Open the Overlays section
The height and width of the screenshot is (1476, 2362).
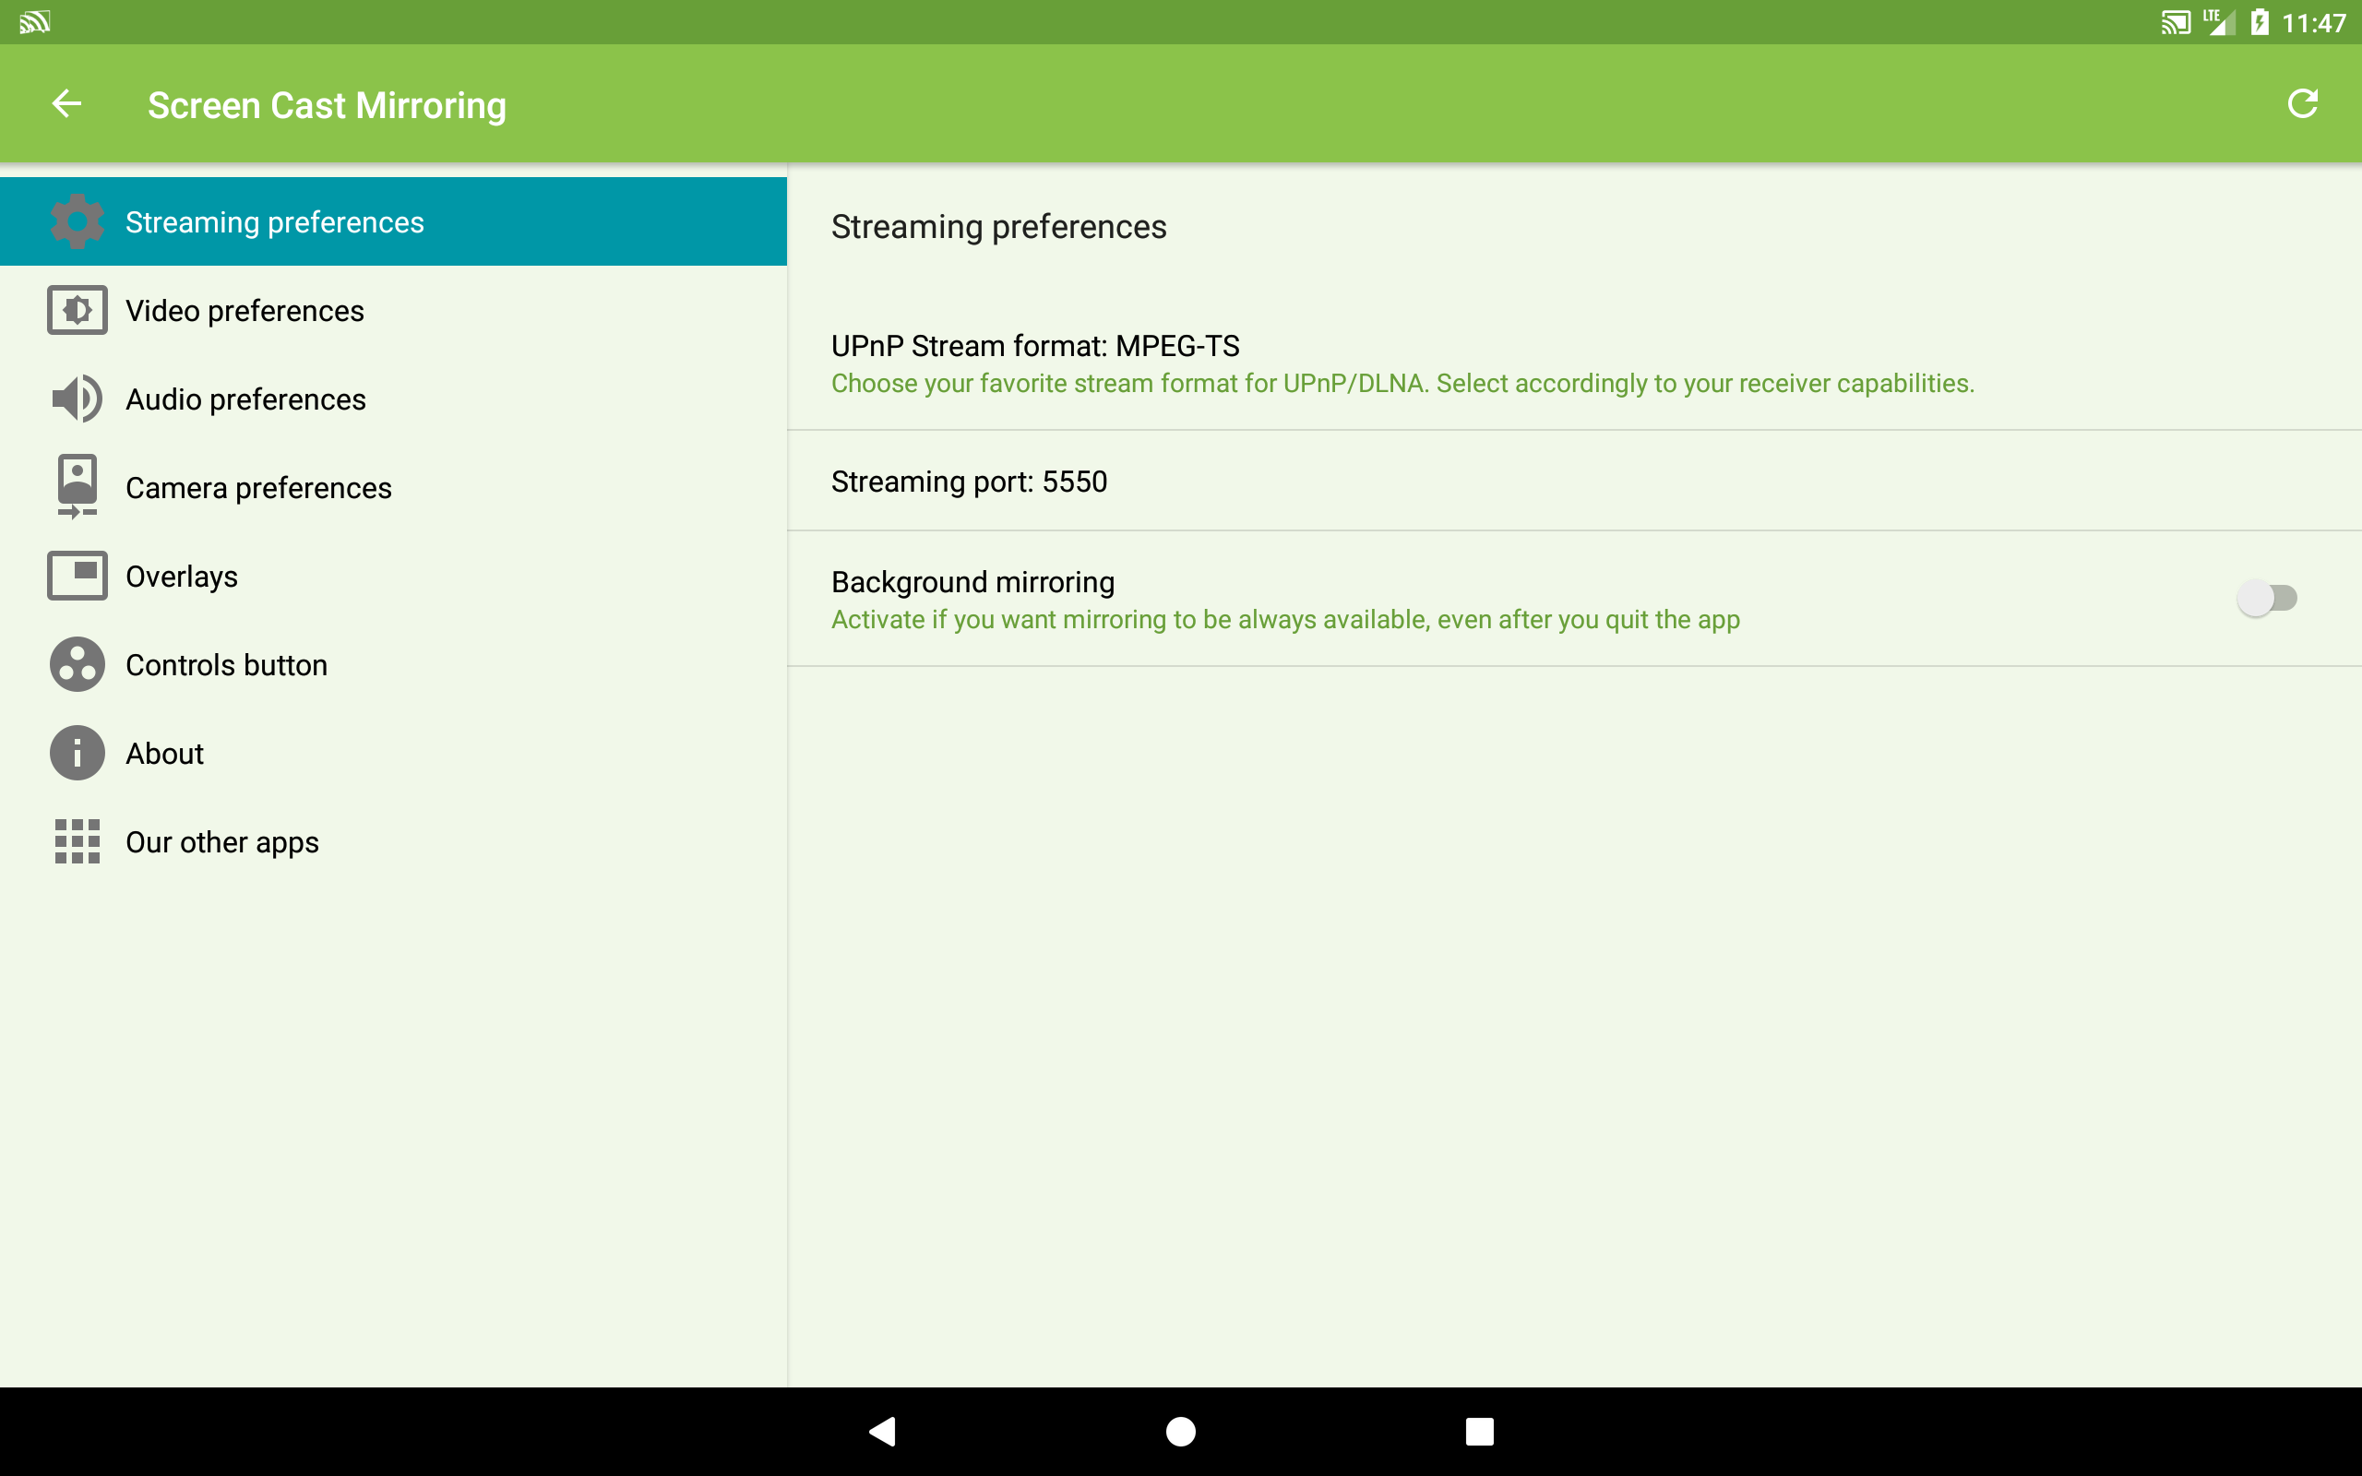point(393,576)
